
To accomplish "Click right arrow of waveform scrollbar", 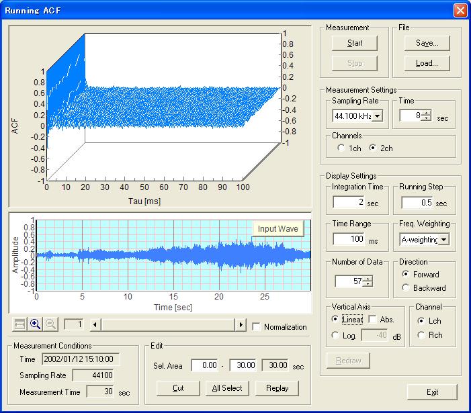I will coord(241,325).
